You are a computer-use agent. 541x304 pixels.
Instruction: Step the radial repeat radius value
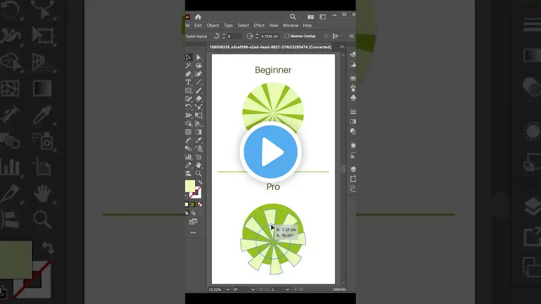point(257,36)
